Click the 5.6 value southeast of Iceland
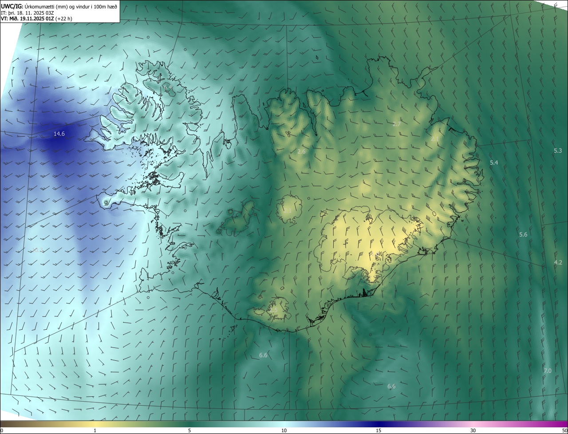Screen dimensions: 568x434 (x=523, y=234)
